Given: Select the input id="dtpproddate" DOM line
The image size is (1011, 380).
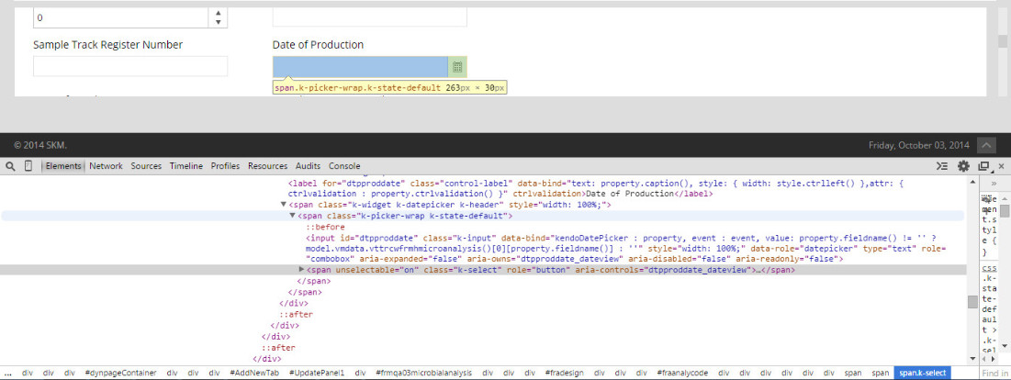Looking at the screenshot, I should 627,247.
